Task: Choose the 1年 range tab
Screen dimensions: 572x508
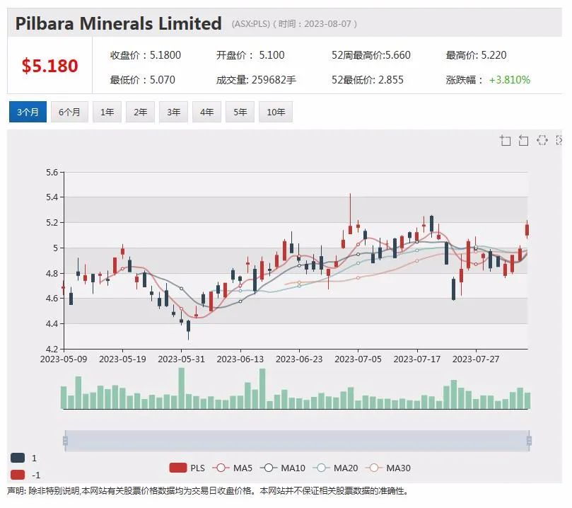Action: 107,112
